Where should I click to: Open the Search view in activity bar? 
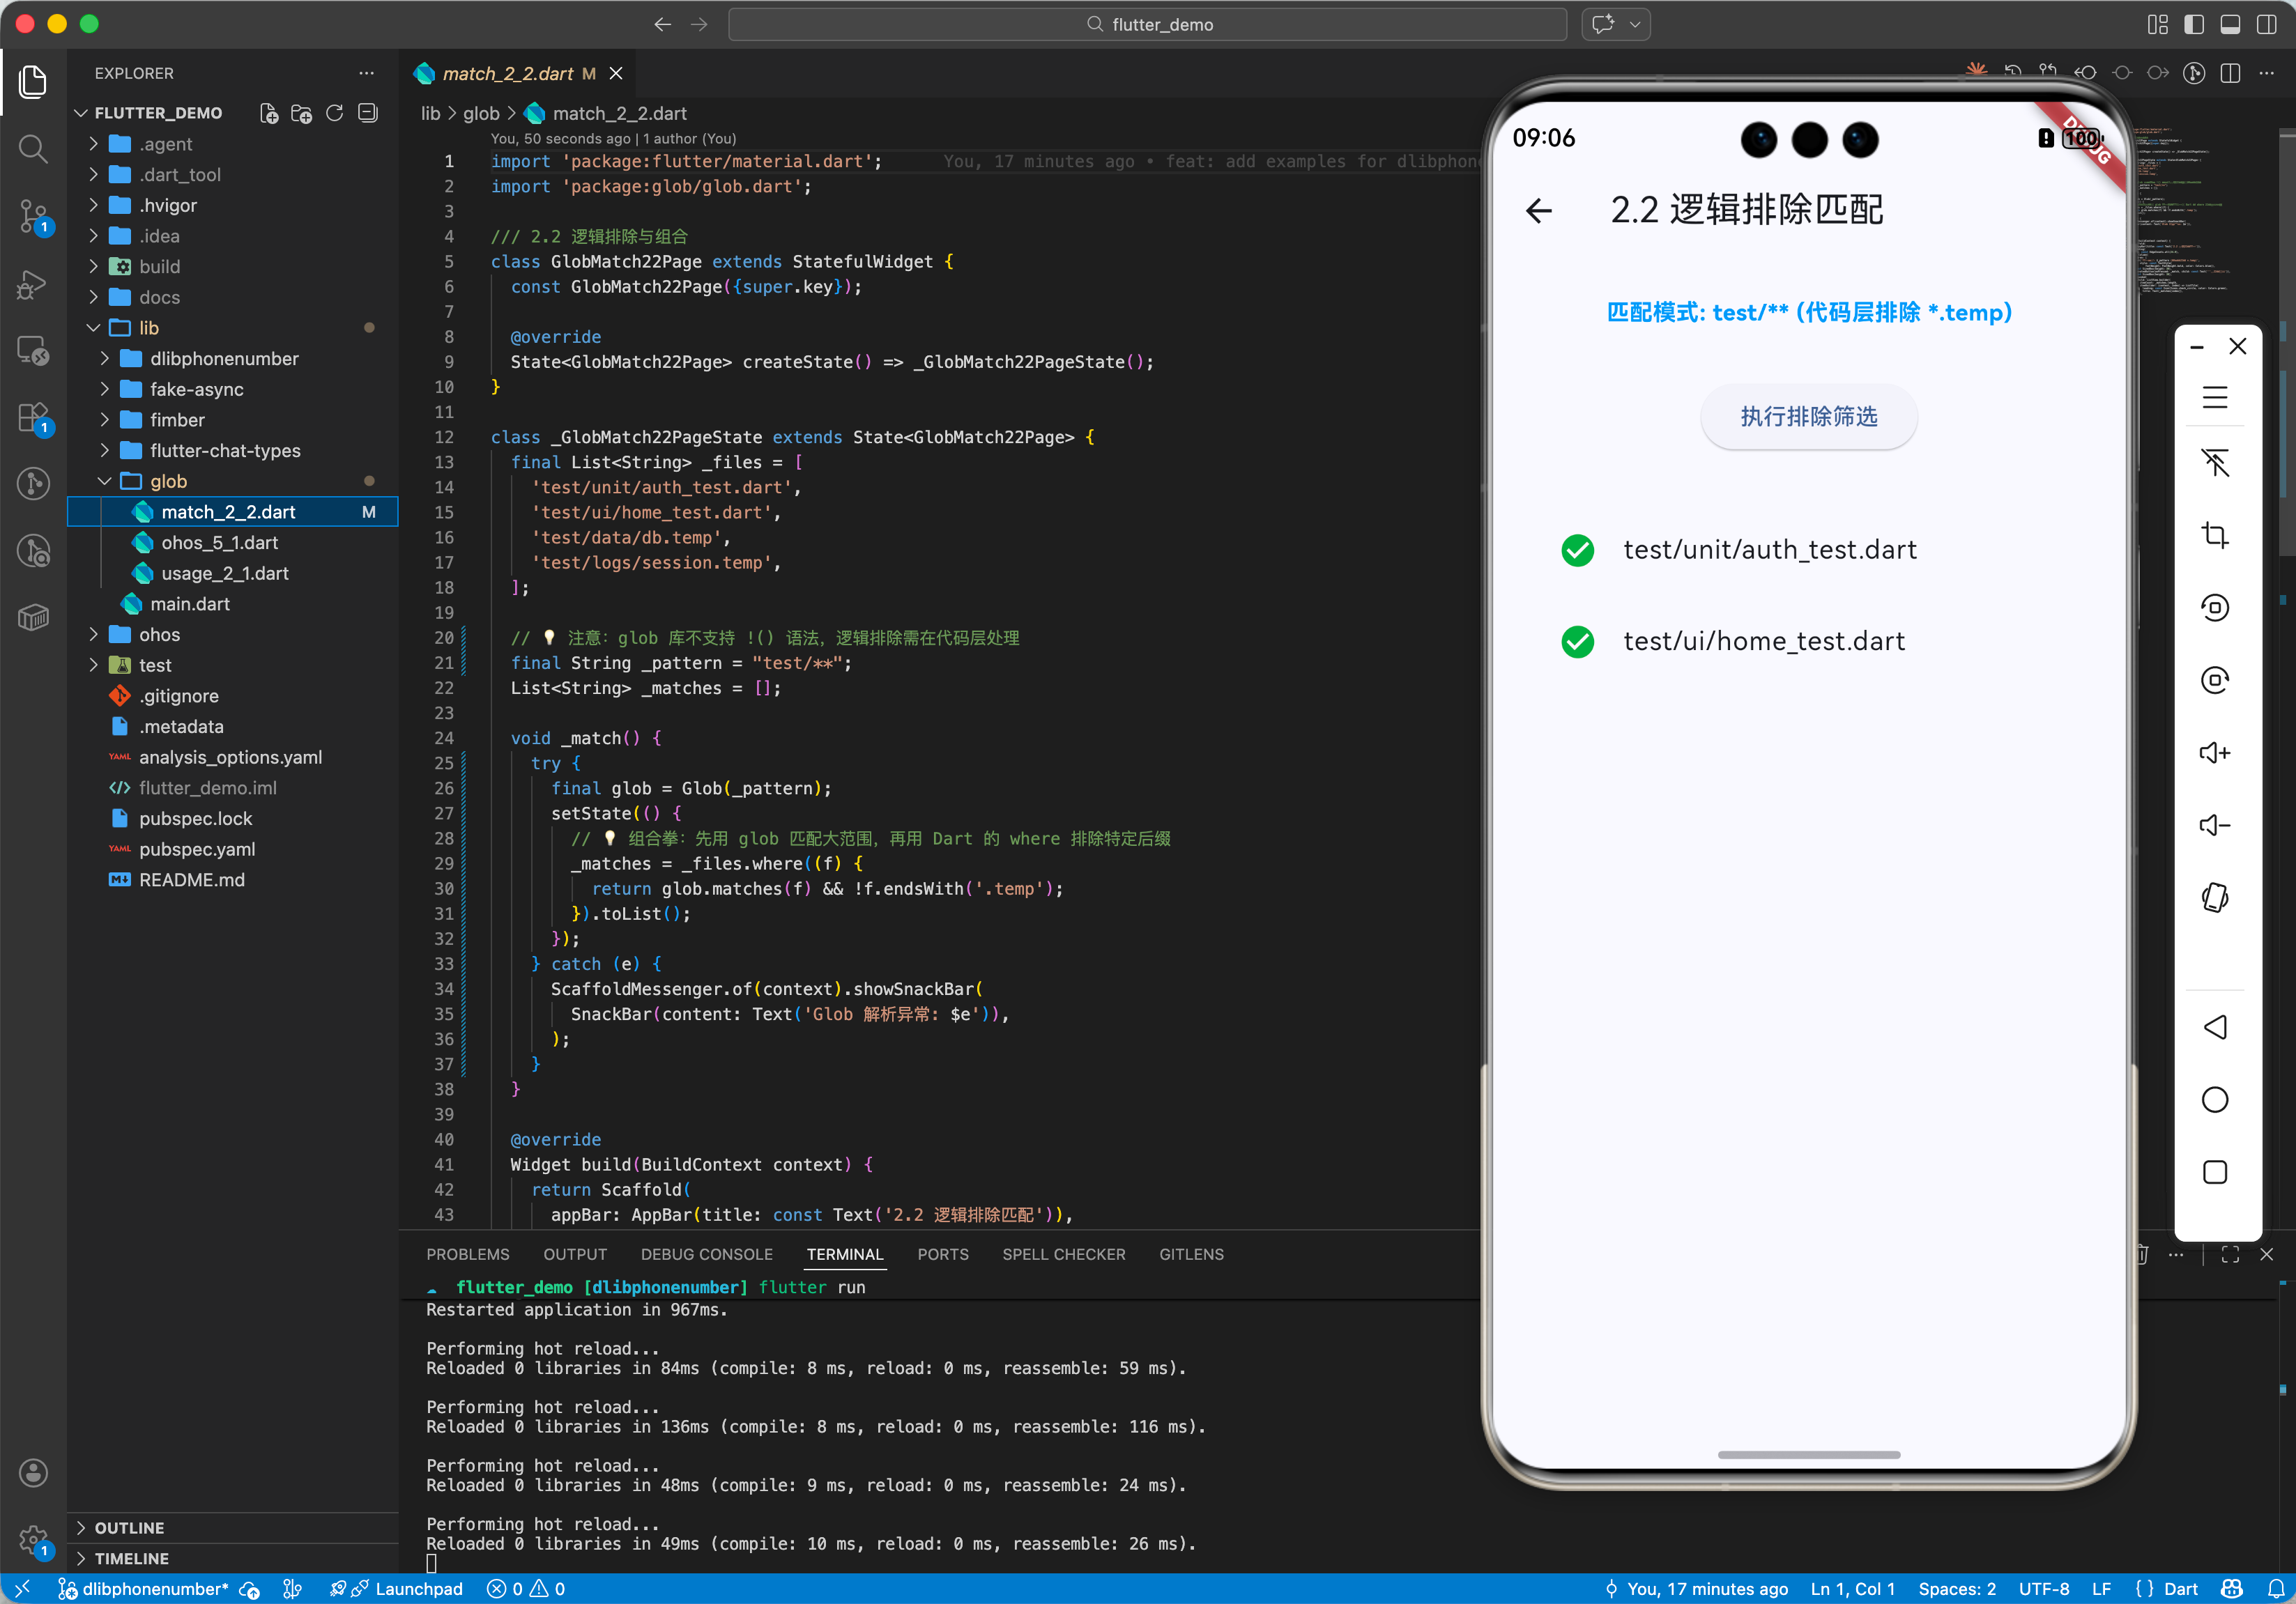click(33, 149)
